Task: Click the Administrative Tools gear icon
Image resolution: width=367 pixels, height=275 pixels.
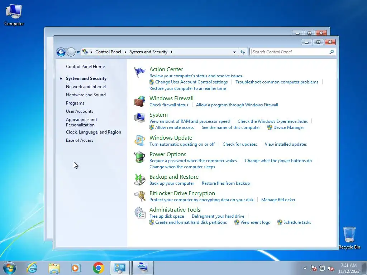Action: [x=140, y=213]
